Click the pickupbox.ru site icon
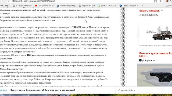 pos(140,61)
